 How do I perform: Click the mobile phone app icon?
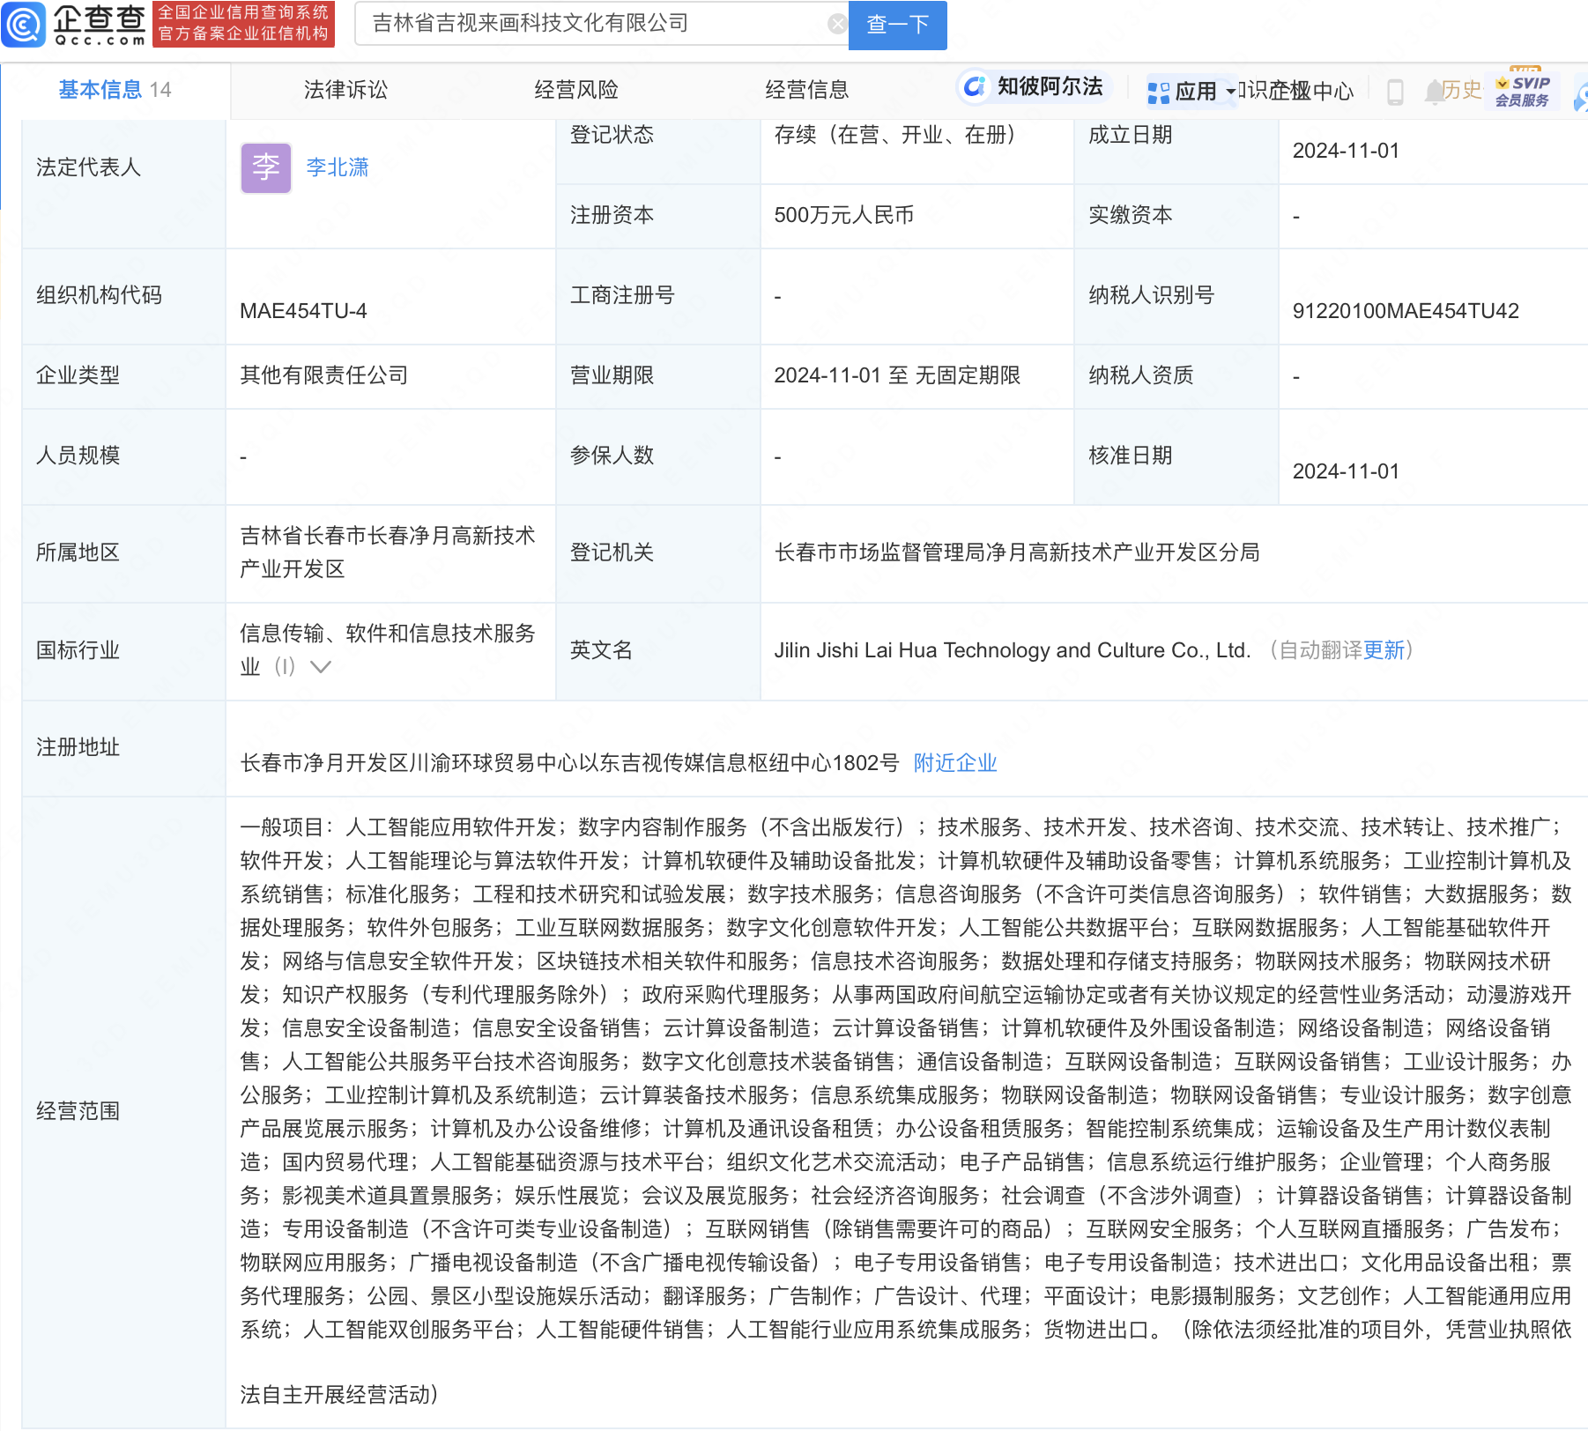coord(1395,92)
